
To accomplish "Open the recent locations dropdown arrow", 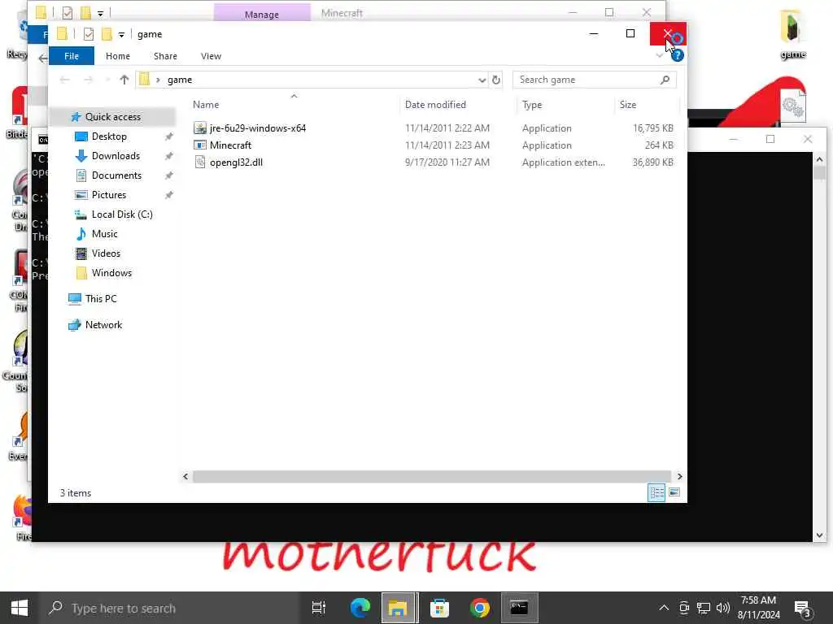I will (108, 80).
